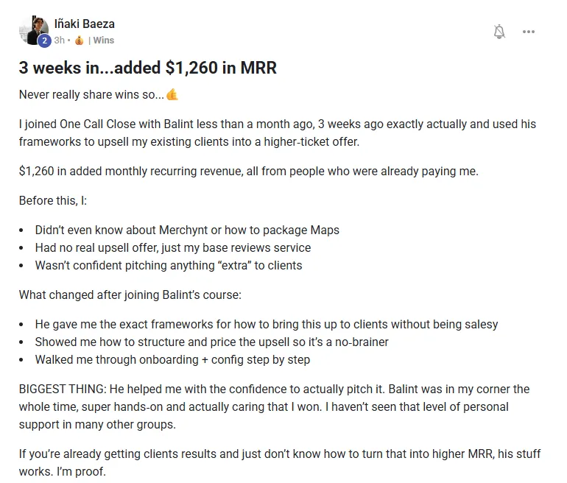Click the 3h post timestamp
Image resolution: width=567 pixels, height=483 pixels.
pos(59,40)
